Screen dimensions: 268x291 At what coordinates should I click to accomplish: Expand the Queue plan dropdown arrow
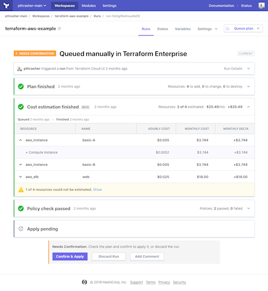258,29
